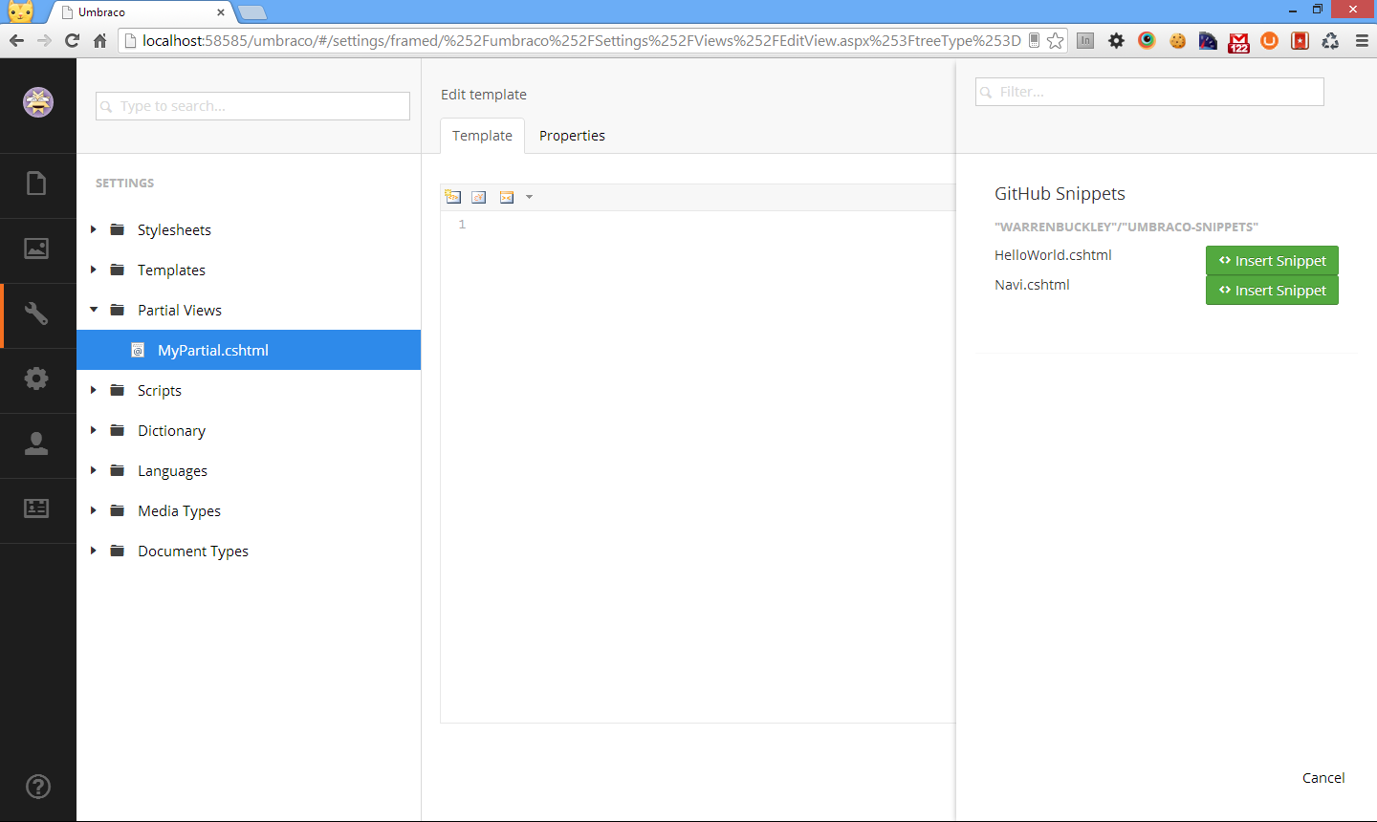Image resolution: width=1377 pixels, height=822 pixels.
Task: Switch to the Template tab
Action: (x=482, y=136)
